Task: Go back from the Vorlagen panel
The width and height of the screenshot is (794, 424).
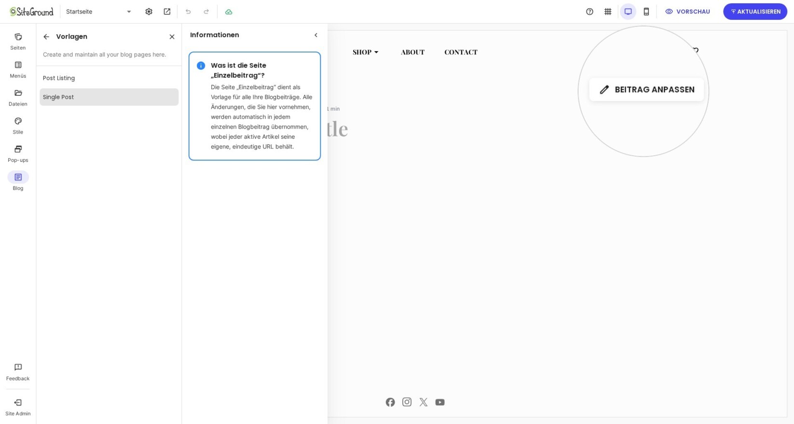Action: (x=46, y=37)
